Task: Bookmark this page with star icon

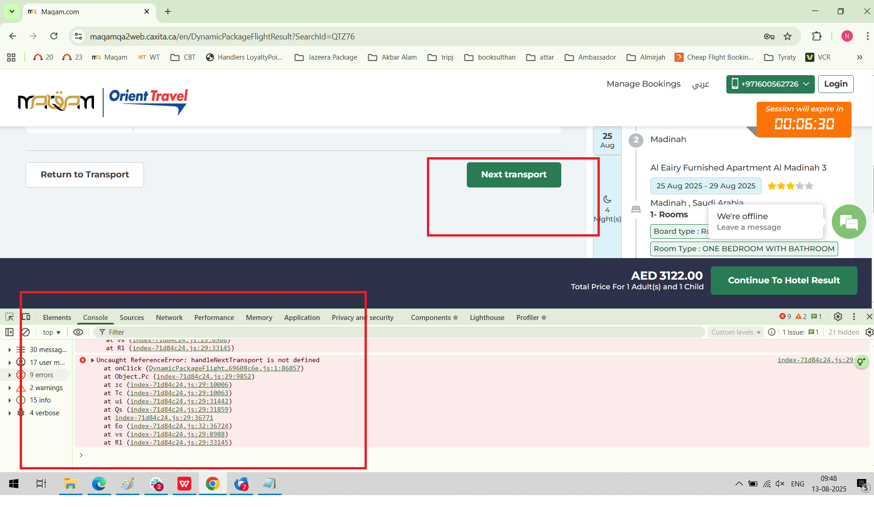Action: [x=787, y=36]
